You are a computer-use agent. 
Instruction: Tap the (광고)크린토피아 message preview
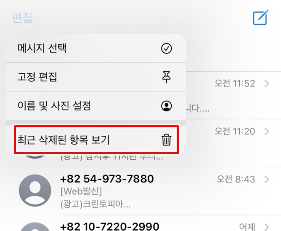click(x=95, y=204)
